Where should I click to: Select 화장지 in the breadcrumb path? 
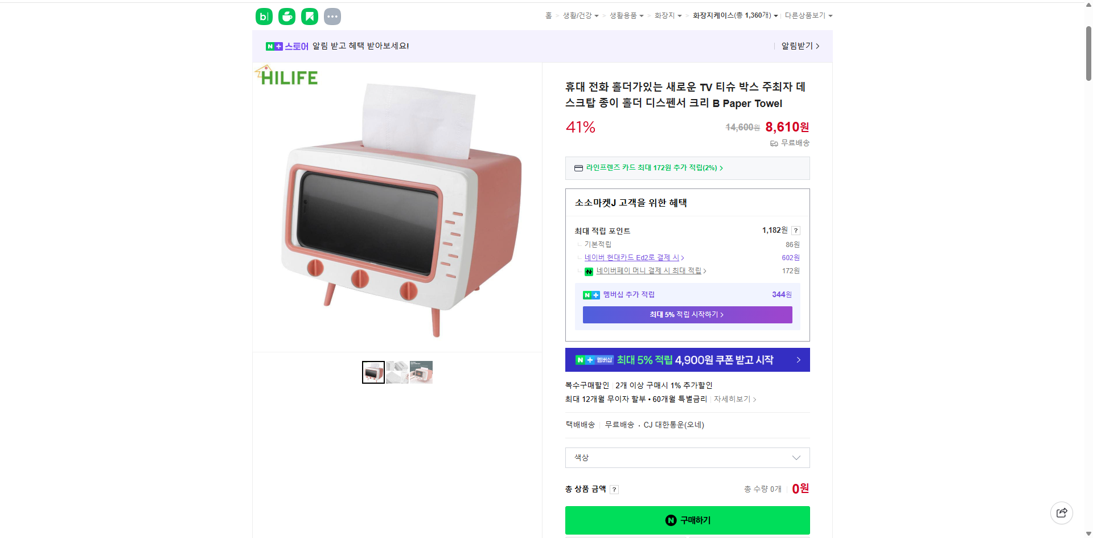click(664, 15)
